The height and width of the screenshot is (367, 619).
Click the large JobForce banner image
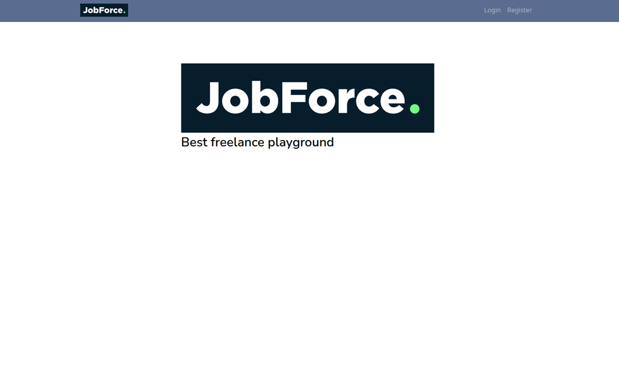coord(307,98)
